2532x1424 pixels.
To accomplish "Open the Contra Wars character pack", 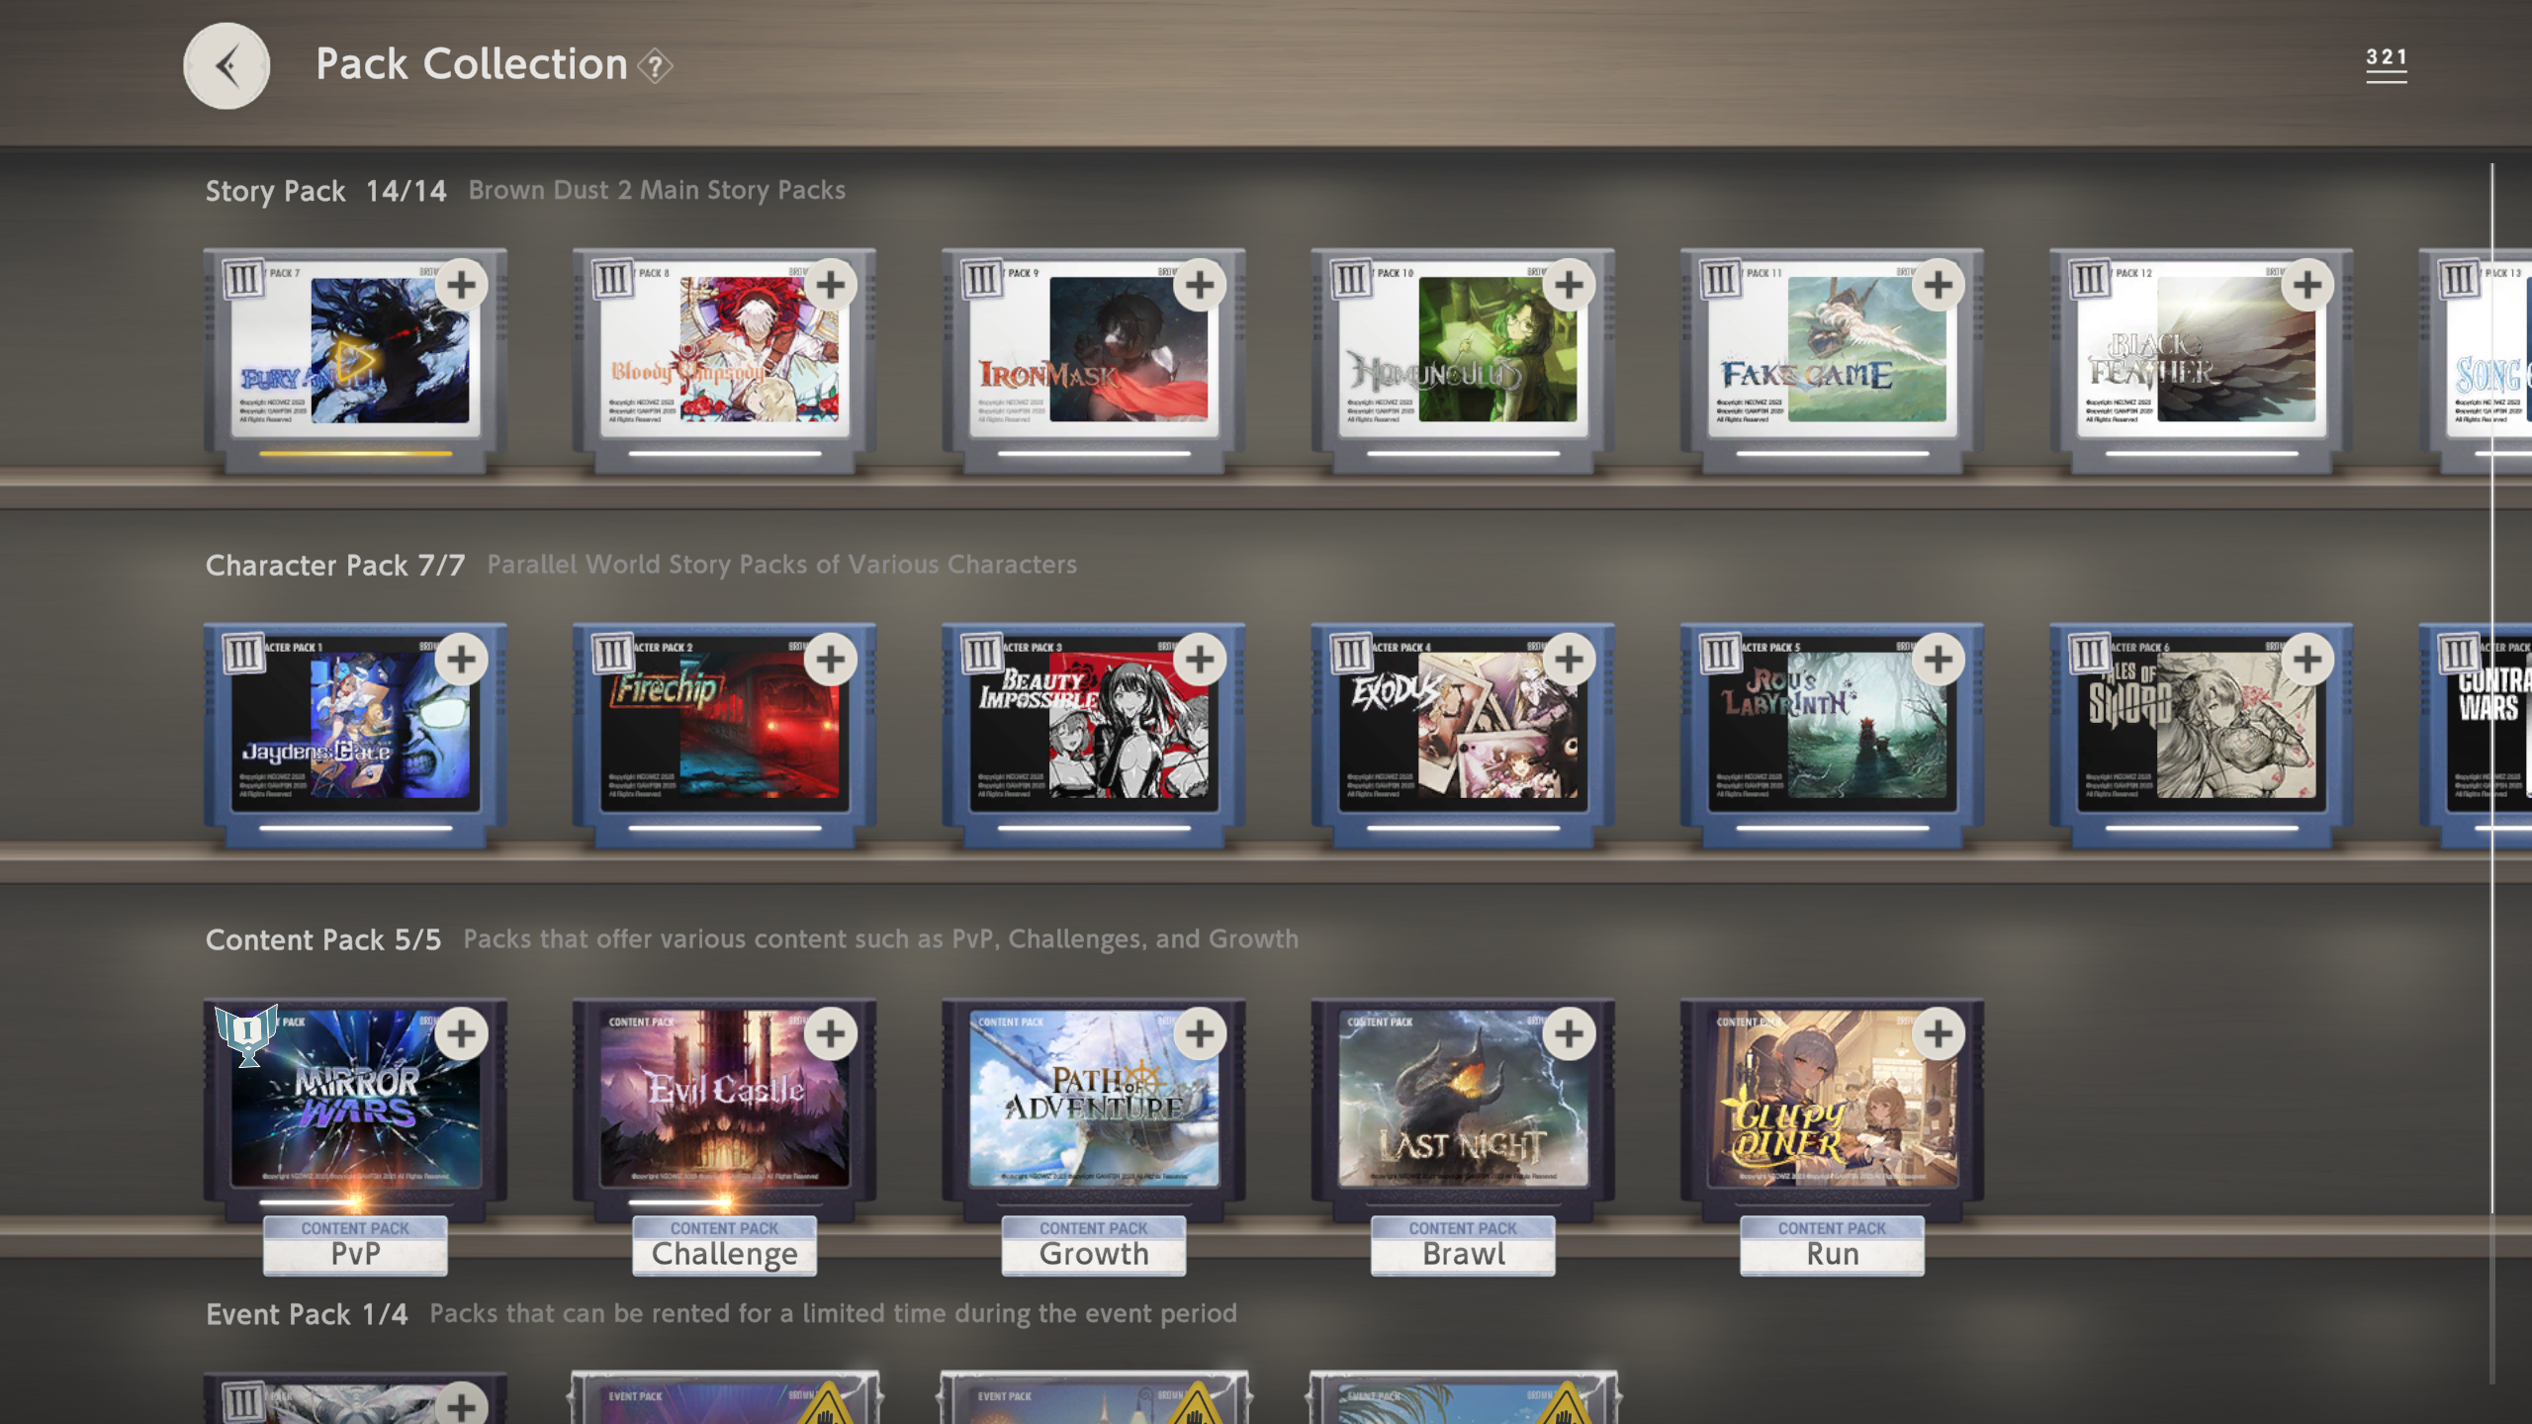I will 2475,735.
